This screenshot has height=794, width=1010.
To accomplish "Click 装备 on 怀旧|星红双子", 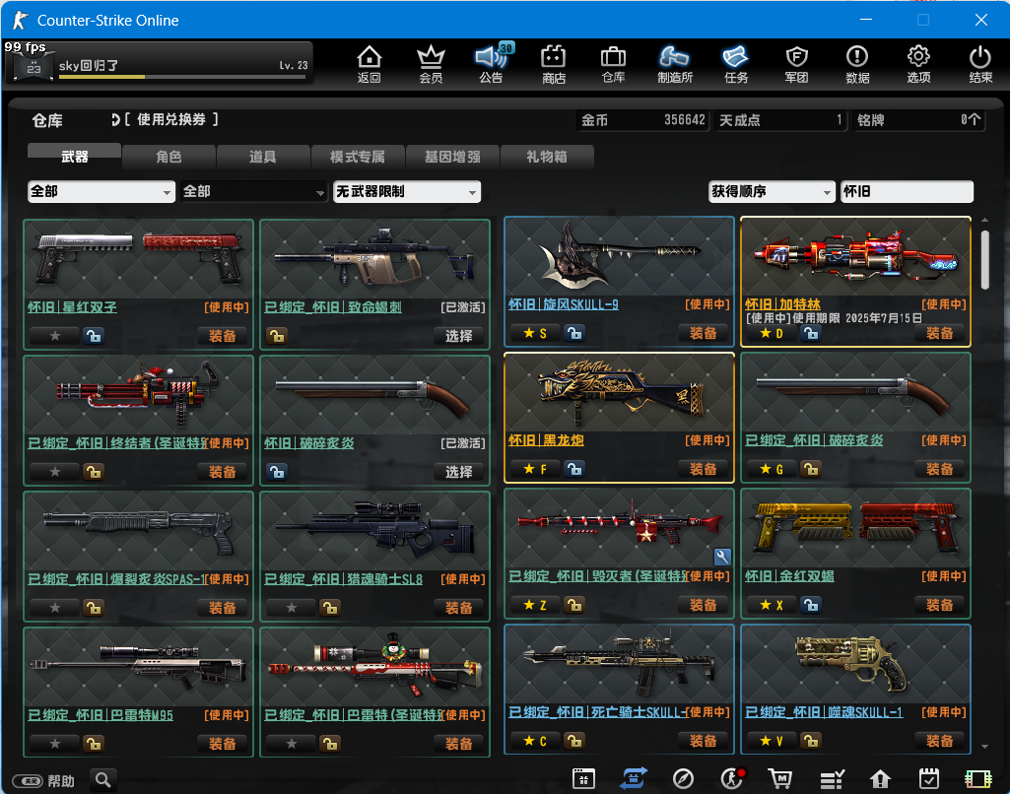I will (223, 336).
